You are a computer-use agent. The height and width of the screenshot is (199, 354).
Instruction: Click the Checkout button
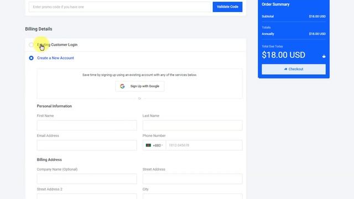294,69
